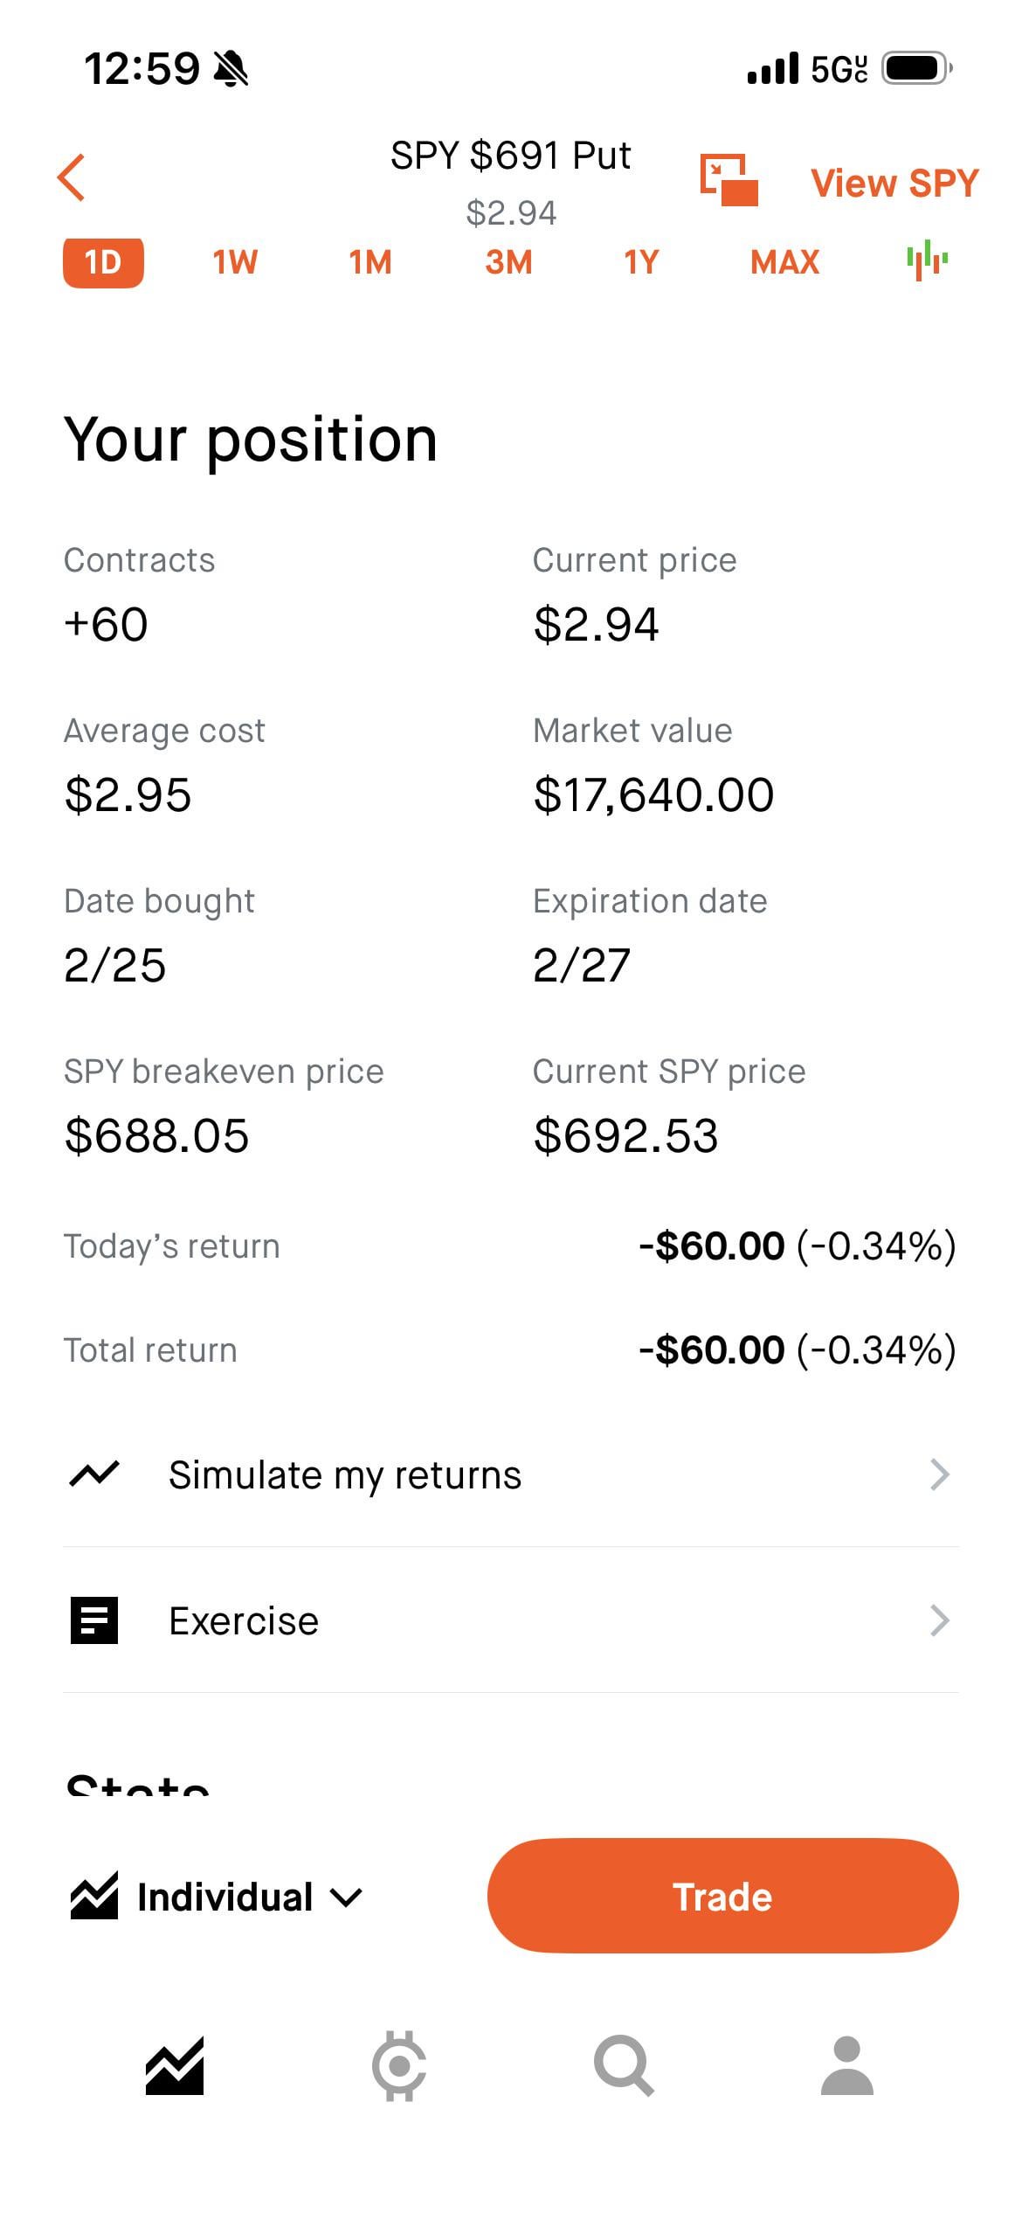
Task: Tap the Simulate my returns line icon
Action: [94, 1474]
